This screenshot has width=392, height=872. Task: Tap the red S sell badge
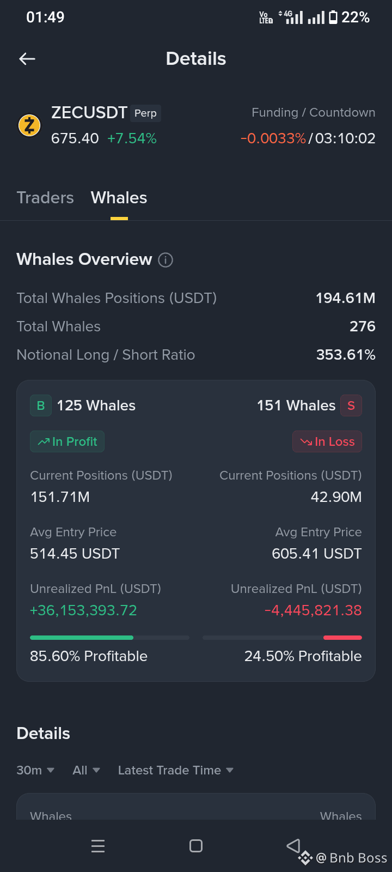(x=351, y=405)
